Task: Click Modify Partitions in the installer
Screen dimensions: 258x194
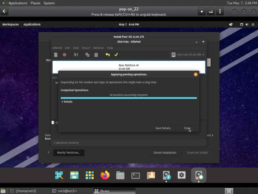Action: [69, 153]
